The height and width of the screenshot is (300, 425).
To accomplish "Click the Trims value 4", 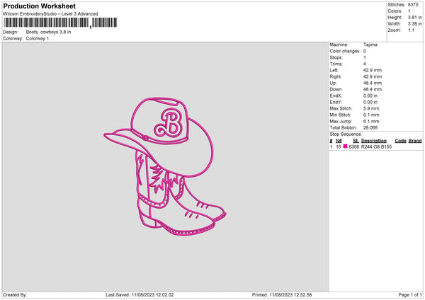I will click(365, 64).
